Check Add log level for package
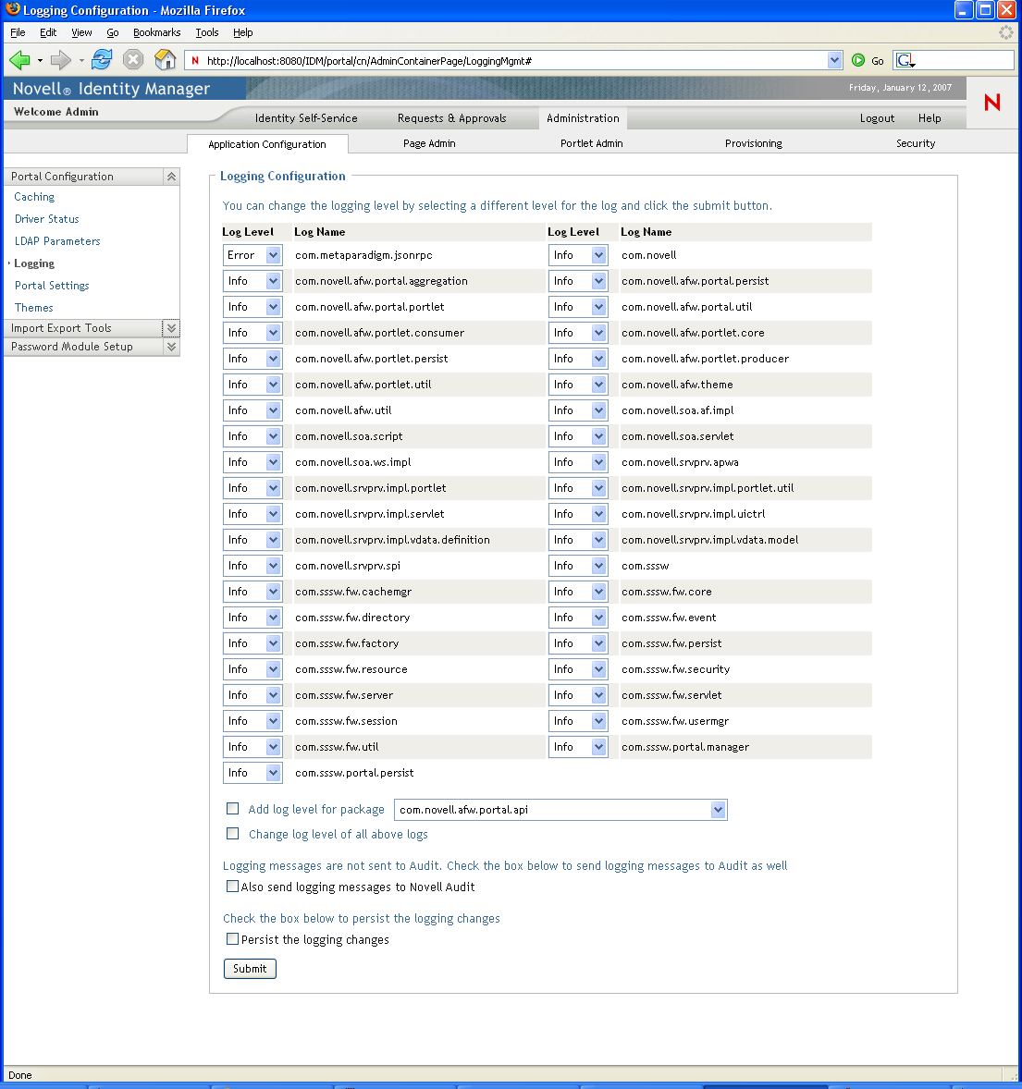 [x=233, y=808]
